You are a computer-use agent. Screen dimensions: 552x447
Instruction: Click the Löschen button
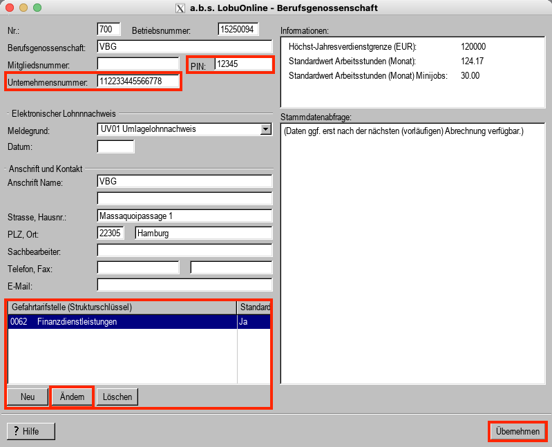pyautogui.click(x=117, y=397)
